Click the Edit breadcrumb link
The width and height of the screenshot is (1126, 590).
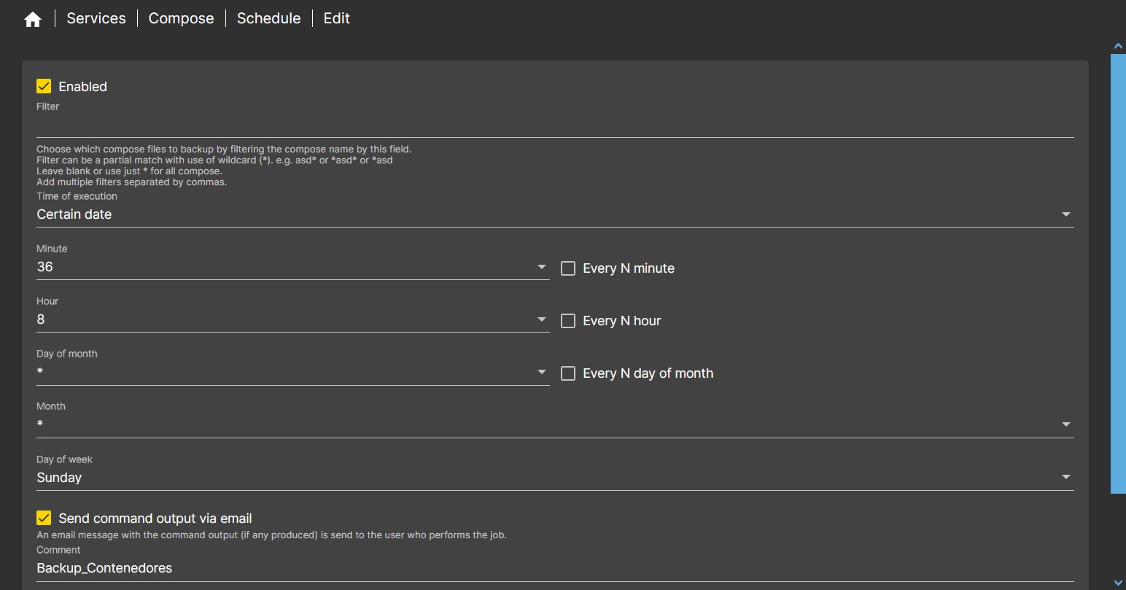pyautogui.click(x=336, y=18)
